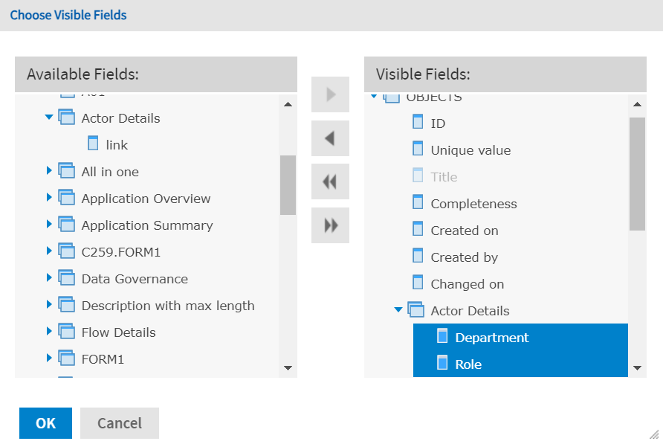Expand the All in one group
The height and width of the screenshot is (444, 663).
click(x=49, y=170)
